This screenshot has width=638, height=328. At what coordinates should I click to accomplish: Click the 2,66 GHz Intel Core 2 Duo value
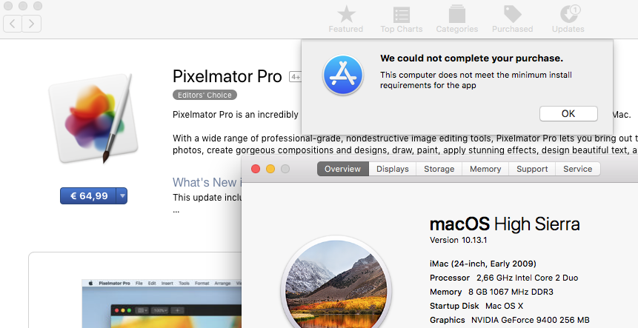point(528,278)
